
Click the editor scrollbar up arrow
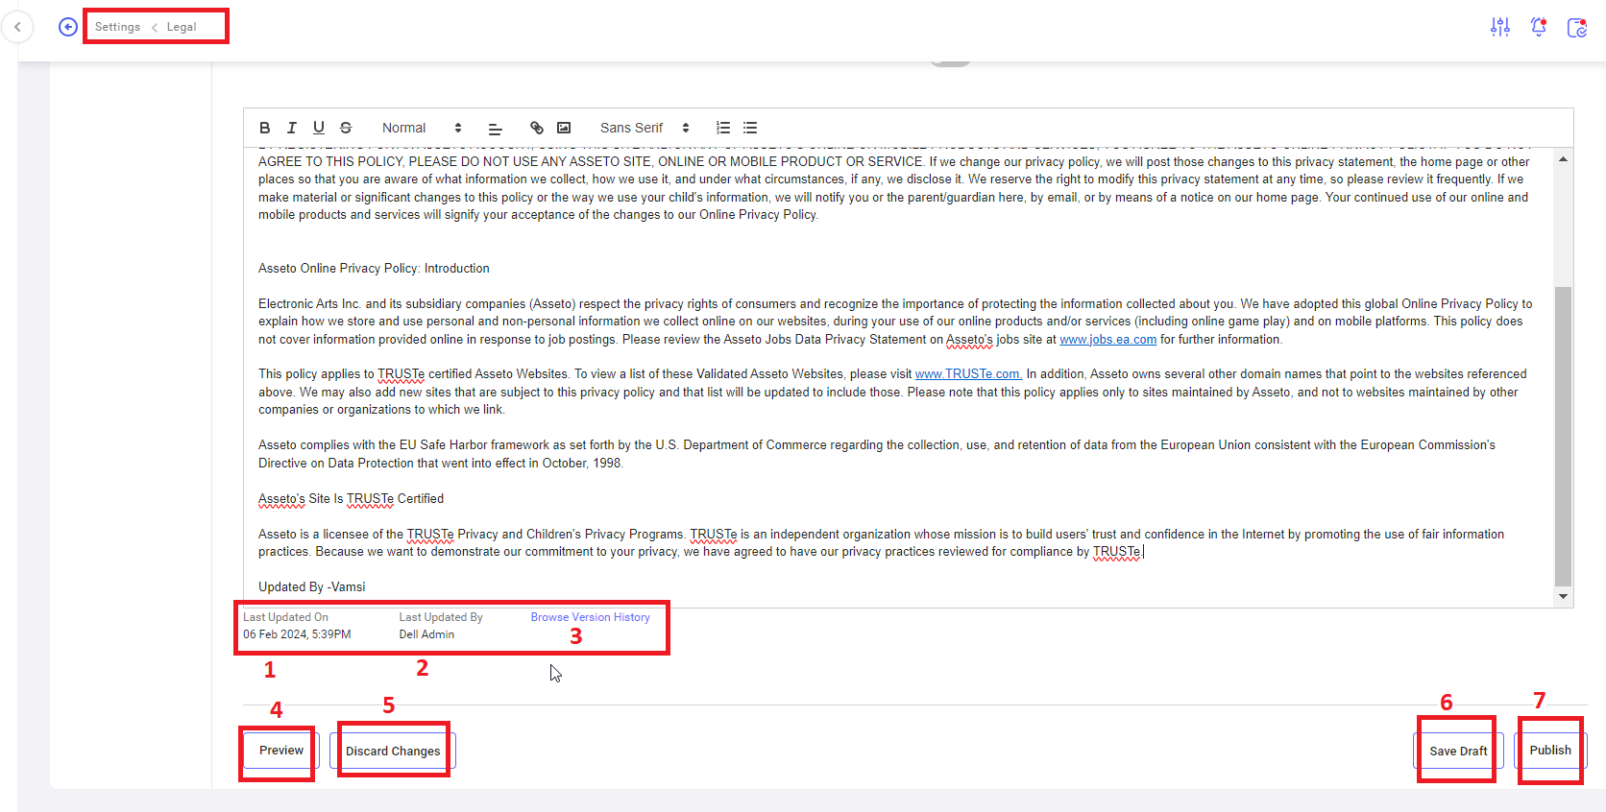1564,159
